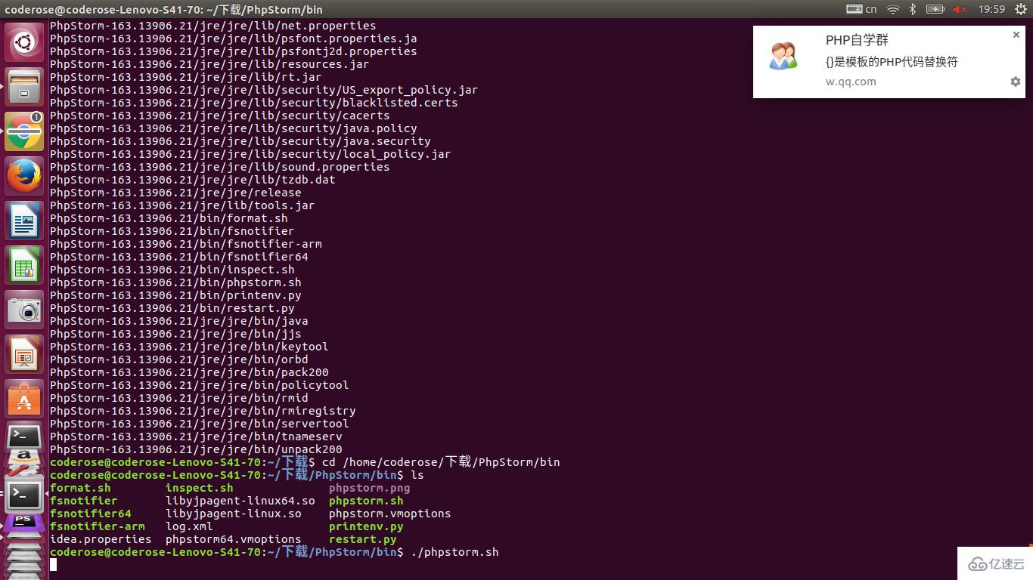Viewport: 1033px width, 580px height.
Task: Open the Screenshot camera application icon
Action: 24,310
